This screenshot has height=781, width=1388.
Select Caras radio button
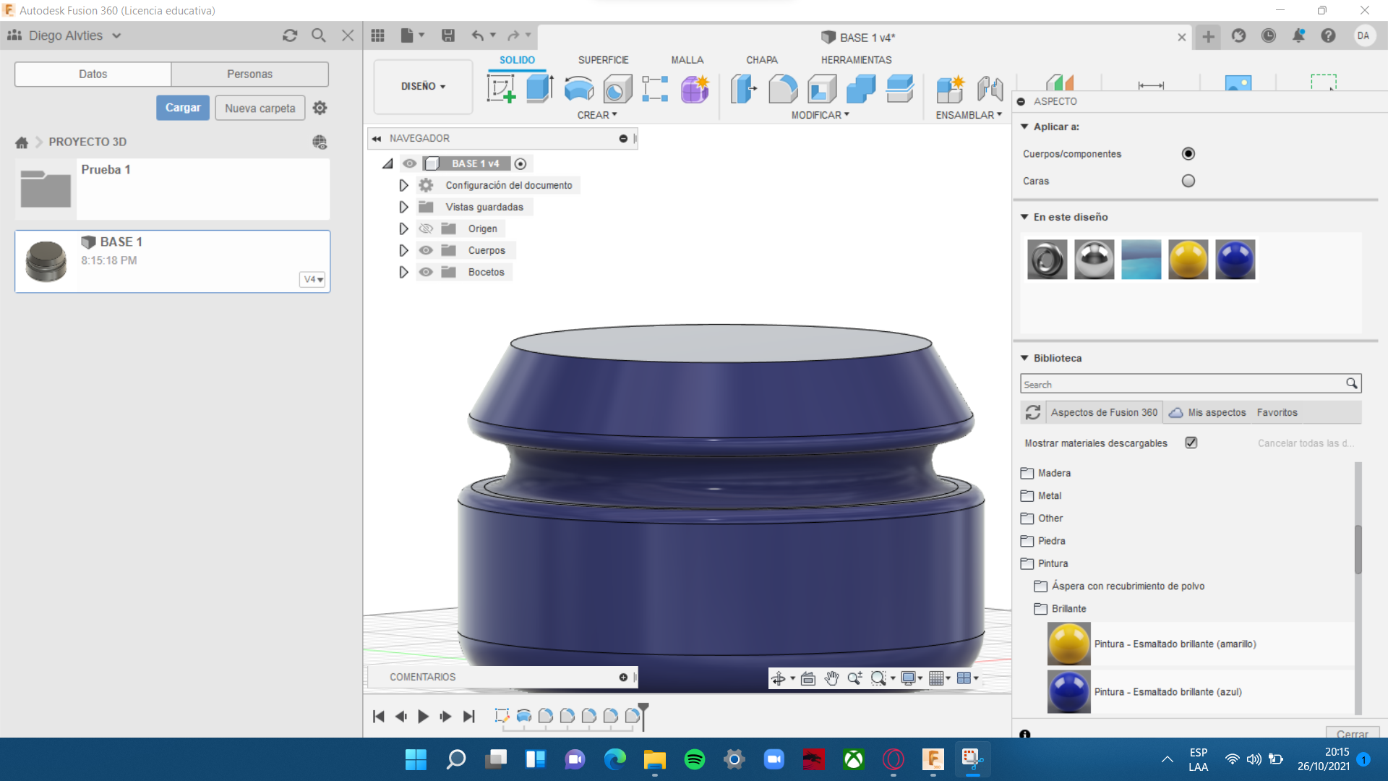(x=1188, y=181)
